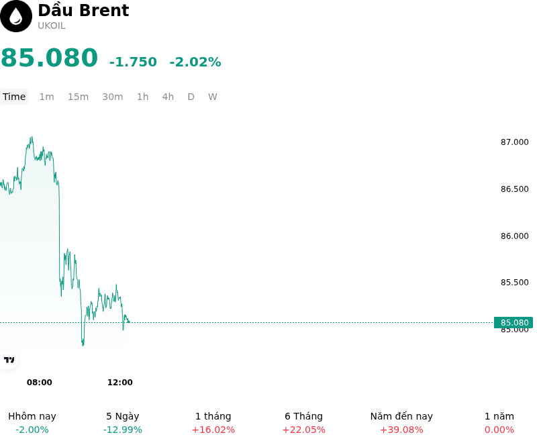Screen dimensions: 537x443
Task: Switch to daily D interval
Action: pyautogui.click(x=191, y=97)
